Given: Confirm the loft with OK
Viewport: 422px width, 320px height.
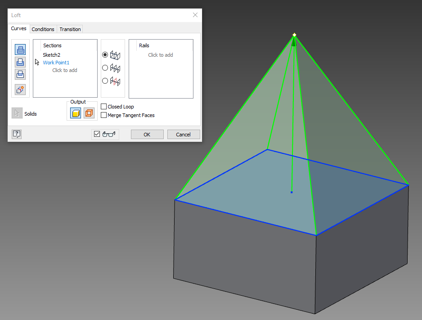Looking at the screenshot, I should click(147, 134).
